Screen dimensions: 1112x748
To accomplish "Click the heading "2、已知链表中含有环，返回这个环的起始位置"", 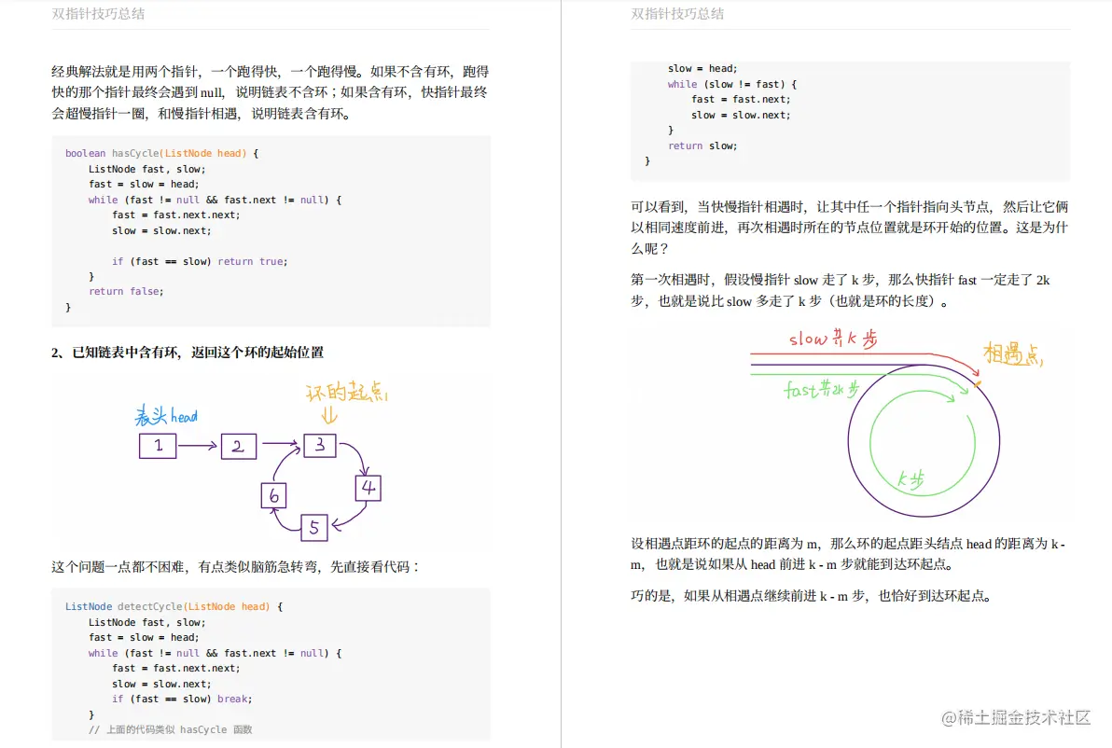I will pyautogui.click(x=188, y=353).
